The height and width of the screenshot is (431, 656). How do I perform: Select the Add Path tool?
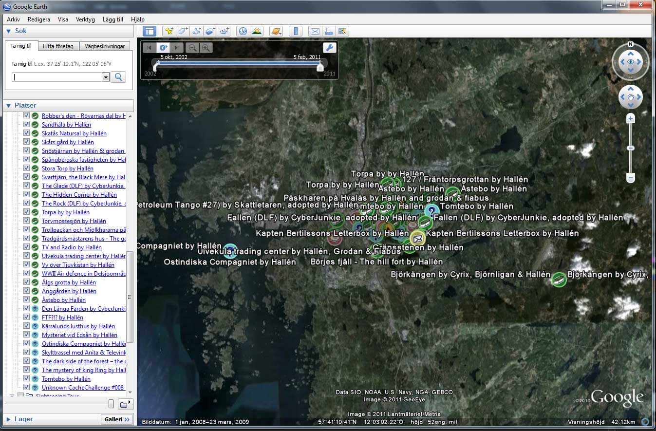[x=197, y=31]
